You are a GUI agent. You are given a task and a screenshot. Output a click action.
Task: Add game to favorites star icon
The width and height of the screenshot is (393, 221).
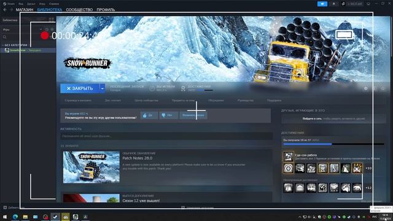pos(383,88)
